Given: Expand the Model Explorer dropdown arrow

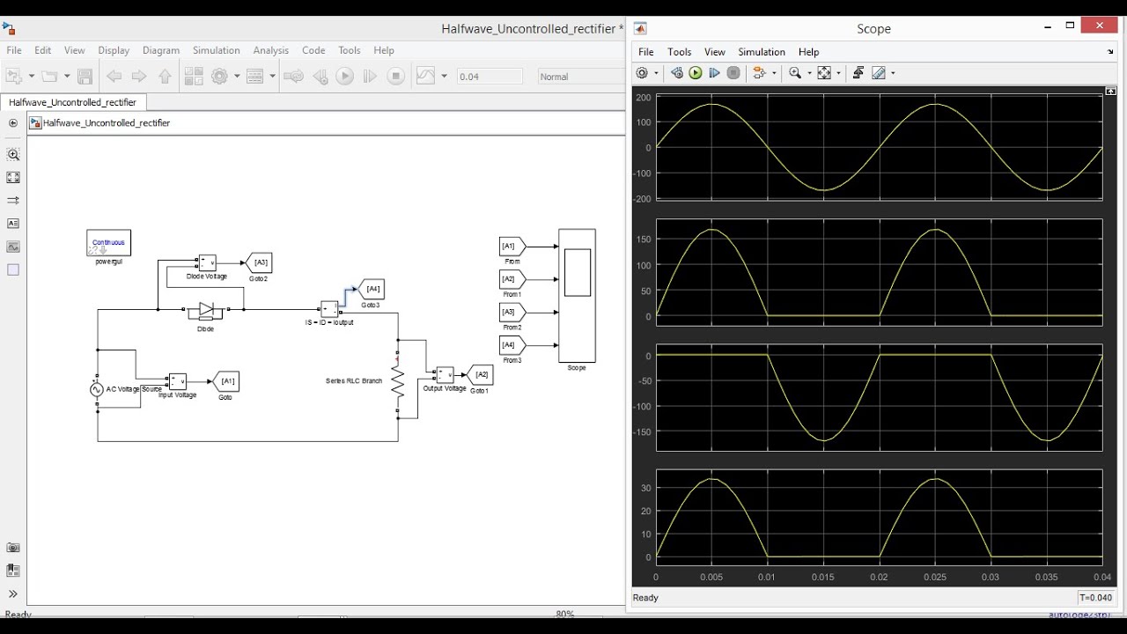Looking at the screenshot, I should pos(272,77).
